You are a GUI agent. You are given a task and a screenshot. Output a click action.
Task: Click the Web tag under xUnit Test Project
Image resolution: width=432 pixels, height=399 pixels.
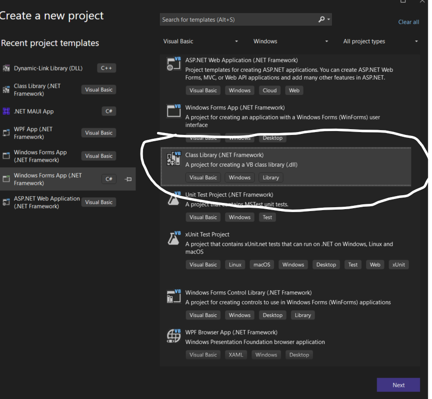click(375, 265)
